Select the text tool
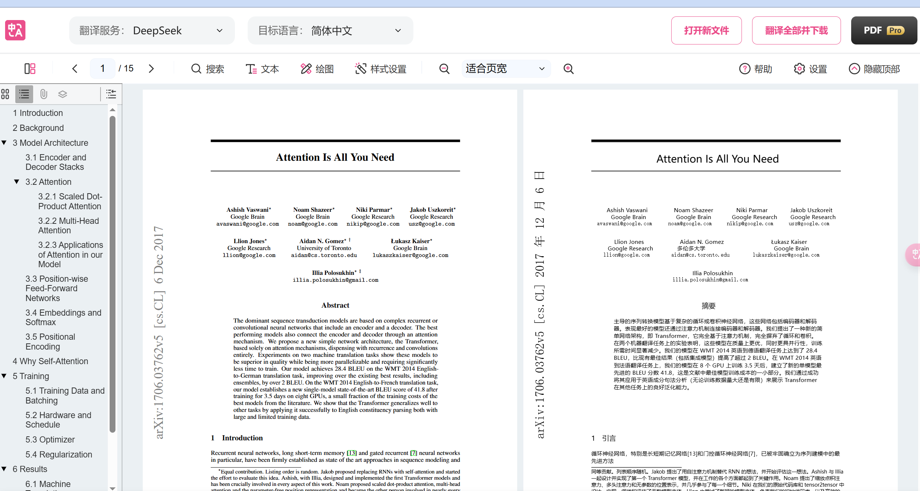 pos(262,69)
